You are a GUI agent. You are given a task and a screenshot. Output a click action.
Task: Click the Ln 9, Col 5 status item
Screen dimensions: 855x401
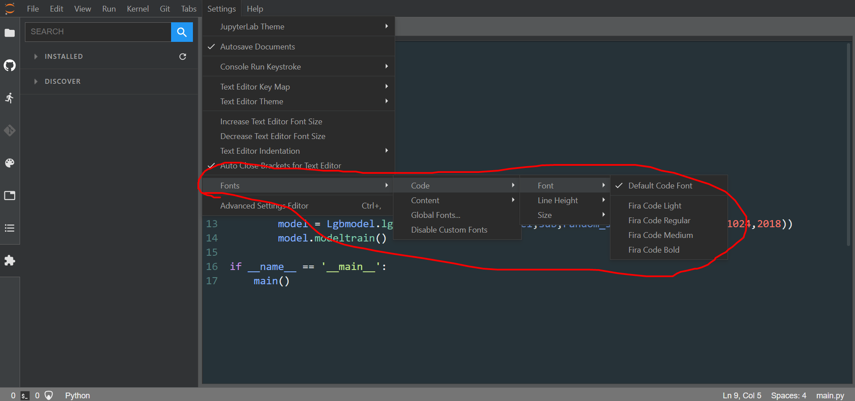pos(742,396)
